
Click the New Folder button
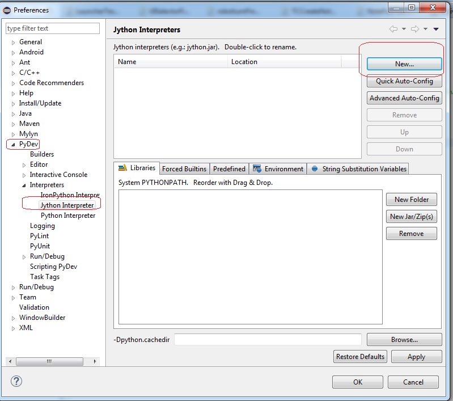[x=412, y=200]
